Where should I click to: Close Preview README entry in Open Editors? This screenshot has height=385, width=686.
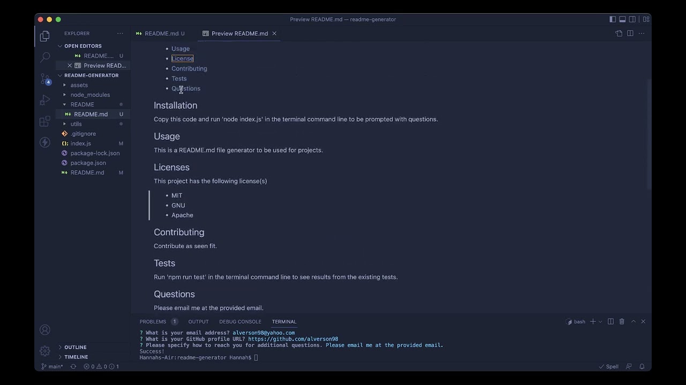coord(70,65)
